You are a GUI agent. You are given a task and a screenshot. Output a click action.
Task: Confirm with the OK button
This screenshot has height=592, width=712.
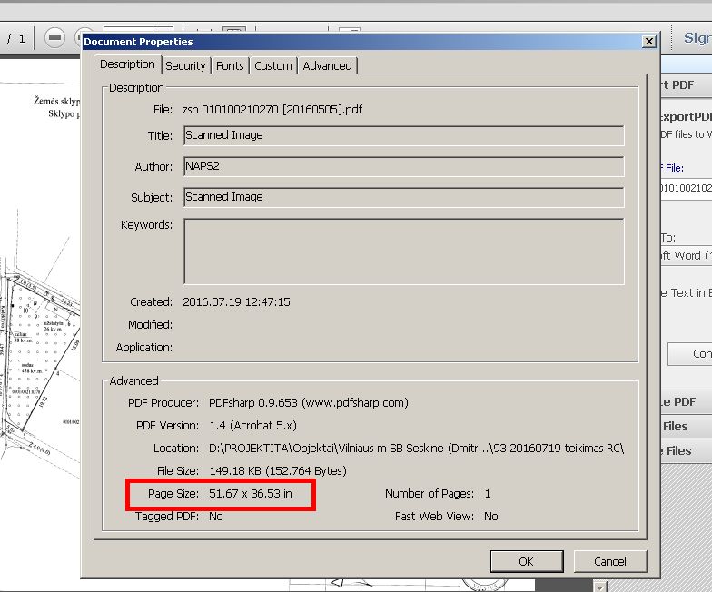[x=527, y=561]
